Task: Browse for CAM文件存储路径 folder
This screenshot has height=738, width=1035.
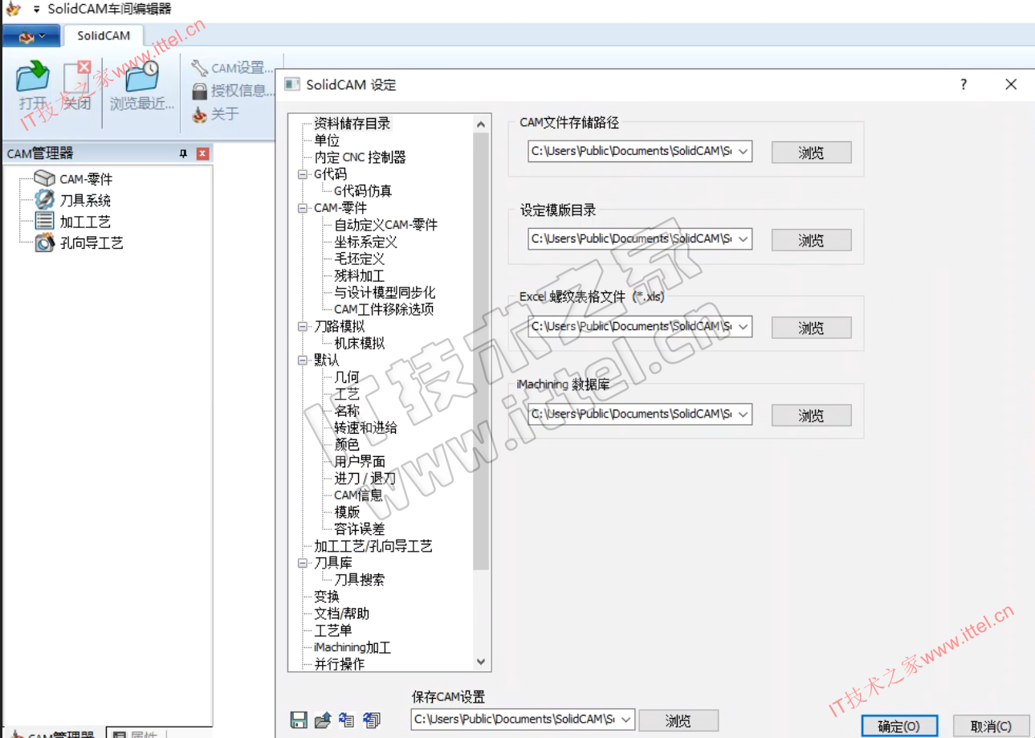Action: (811, 153)
